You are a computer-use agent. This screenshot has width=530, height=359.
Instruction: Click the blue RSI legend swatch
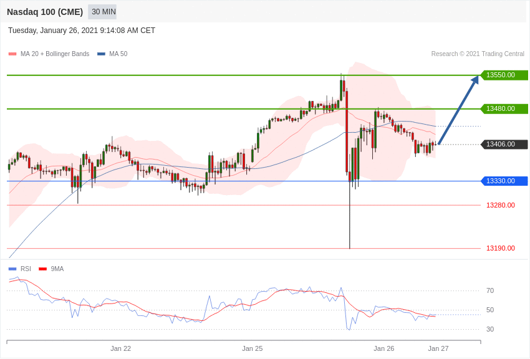tap(12, 269)
